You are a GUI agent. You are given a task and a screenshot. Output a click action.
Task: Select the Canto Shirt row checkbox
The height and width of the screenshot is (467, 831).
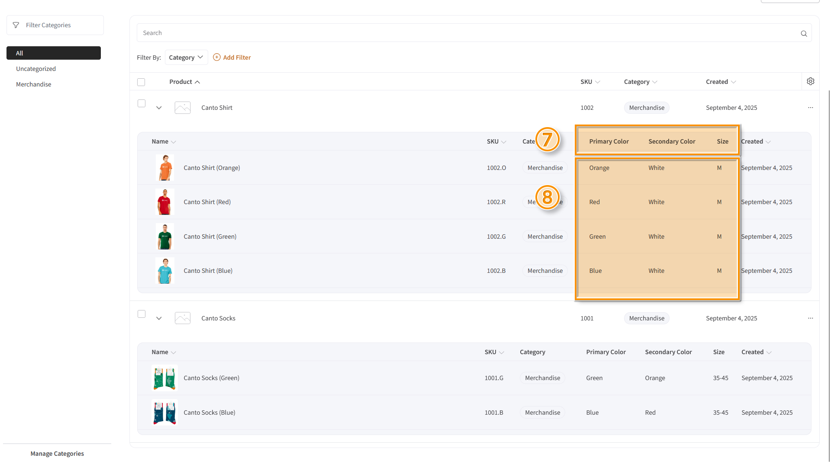[142, 103]
